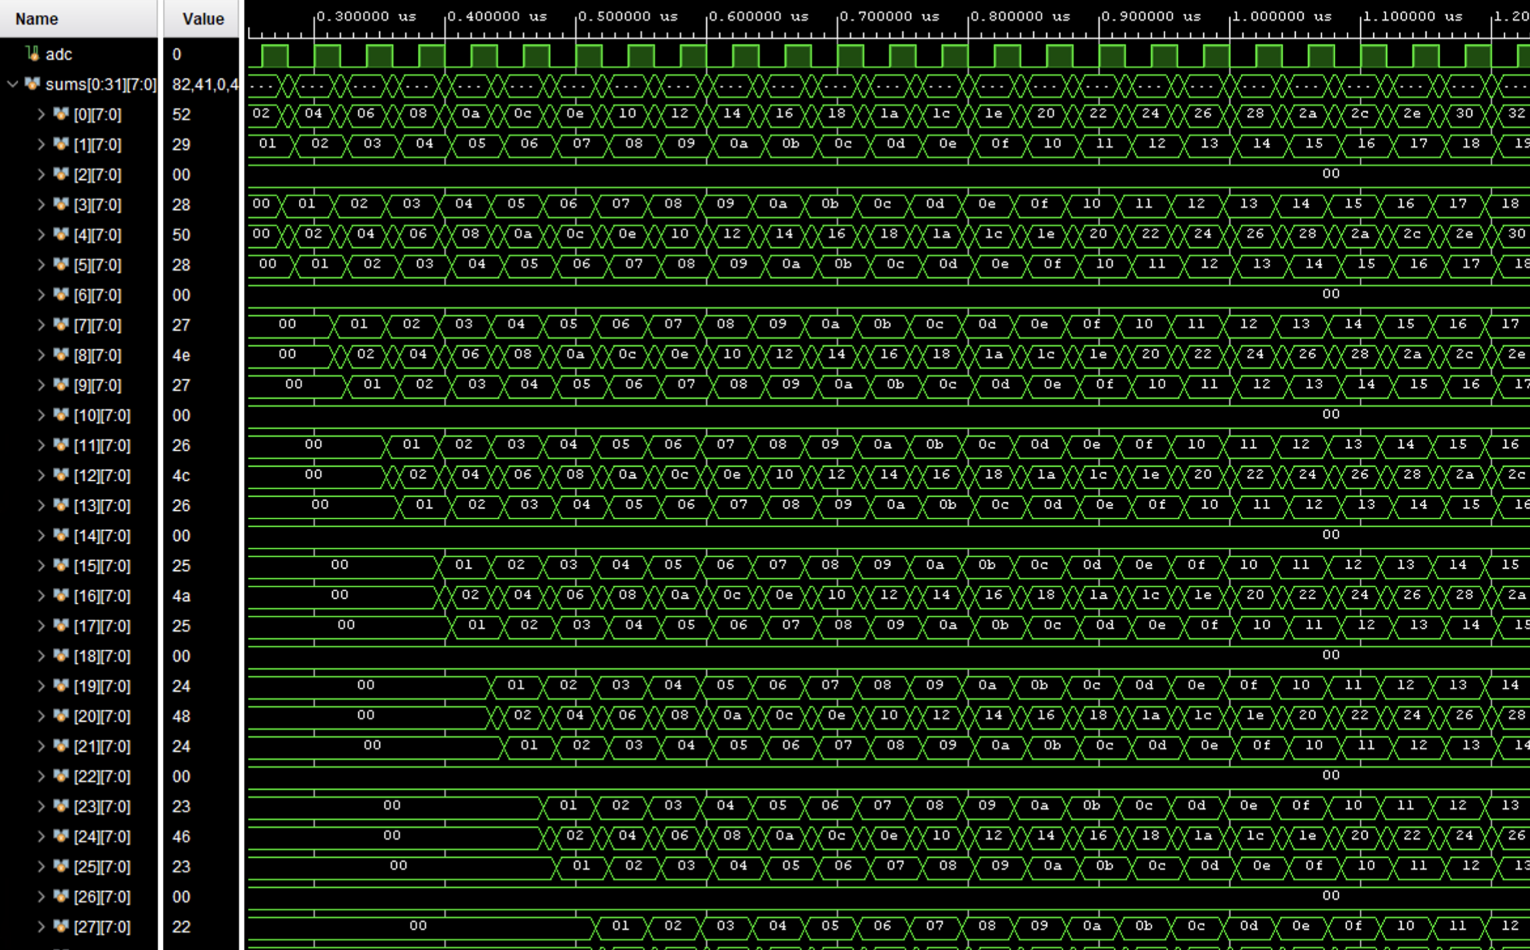
Task: Click the value 52 of [0][7:0]
Action: (x=181, y=114)
